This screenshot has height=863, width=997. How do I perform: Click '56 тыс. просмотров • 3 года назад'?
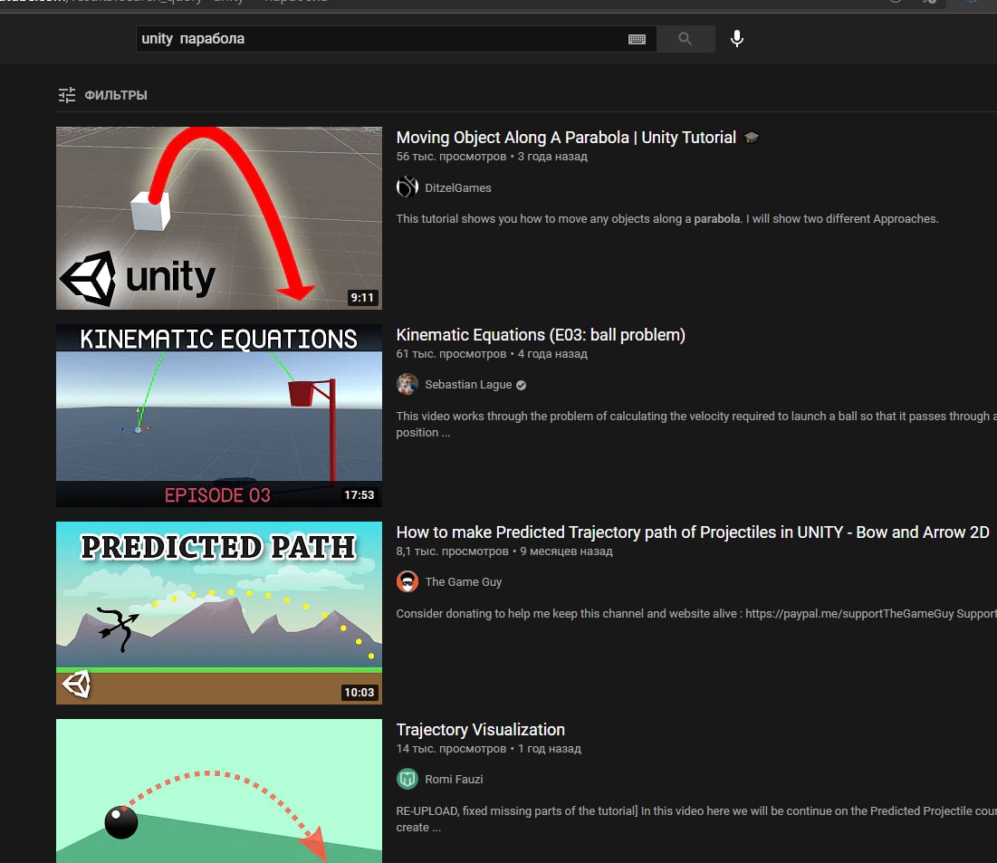point(492,157)
